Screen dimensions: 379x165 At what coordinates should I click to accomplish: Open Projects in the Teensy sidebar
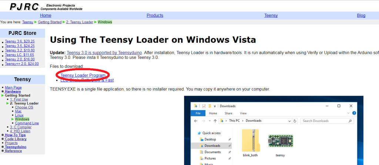pyautogui.click(x=11, y=143)
